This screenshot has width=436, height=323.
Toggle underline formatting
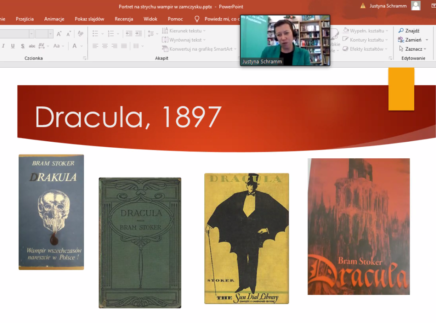coord(12,46)
